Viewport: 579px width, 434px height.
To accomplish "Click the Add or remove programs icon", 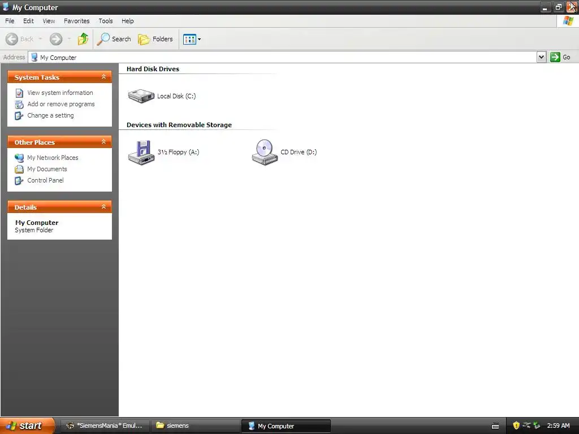I will coord(19,105).
